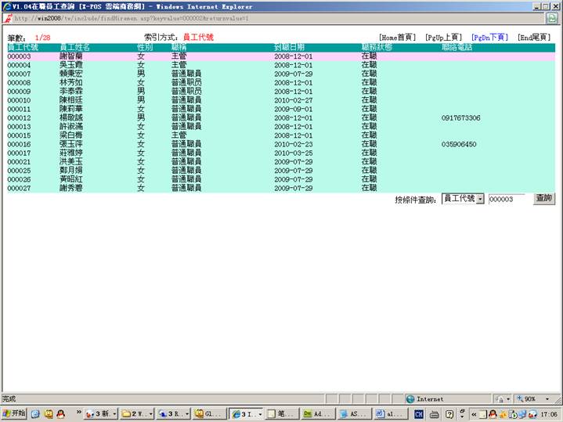
Task: Click the Internet zone globe icon
Action: 410,399
